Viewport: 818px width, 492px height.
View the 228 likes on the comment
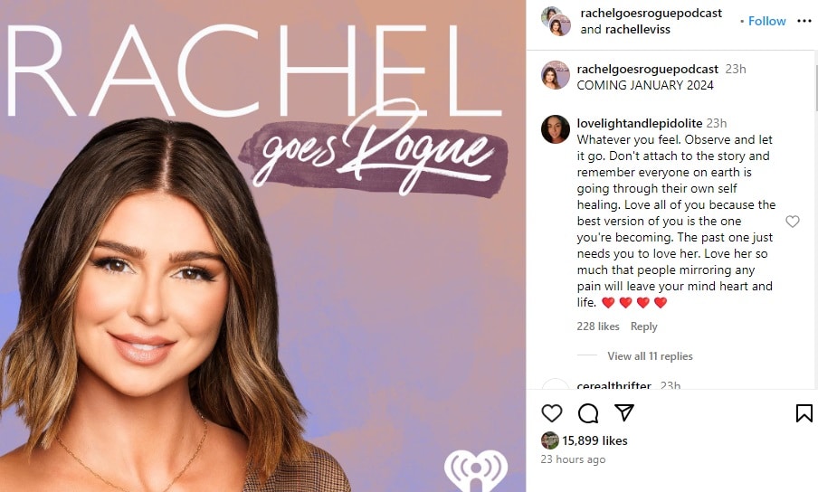[x=598, y=326]
